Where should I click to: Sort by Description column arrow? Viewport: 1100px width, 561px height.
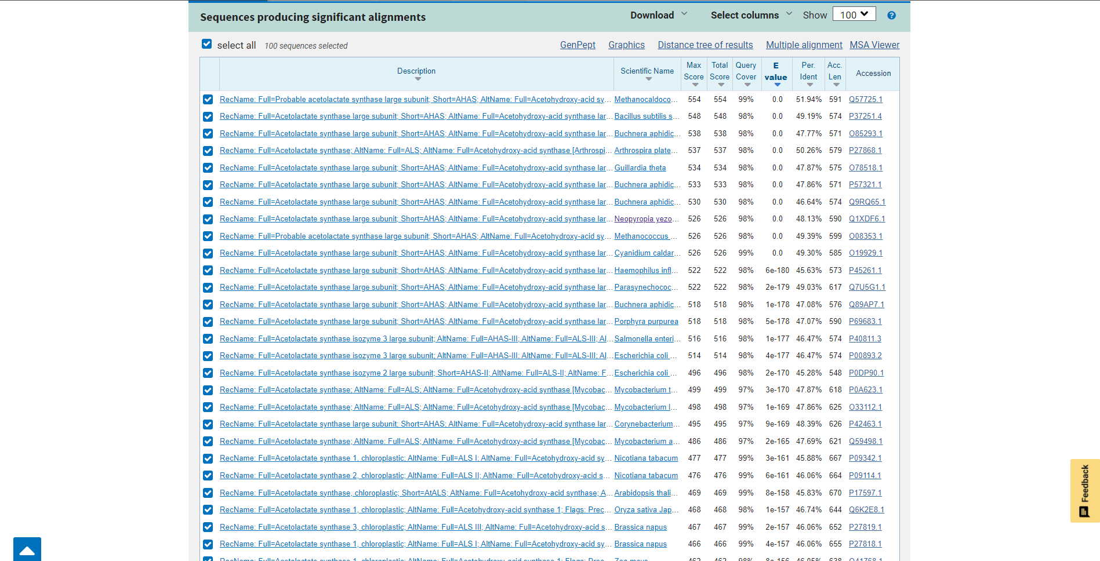point(418,79)
